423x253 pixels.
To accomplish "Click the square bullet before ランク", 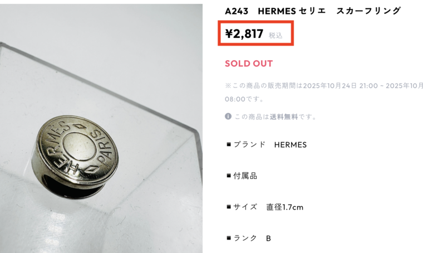I will coord(229,238).
